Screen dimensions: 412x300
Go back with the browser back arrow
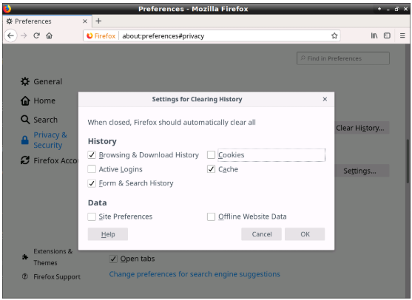click(x=10, y=35)
